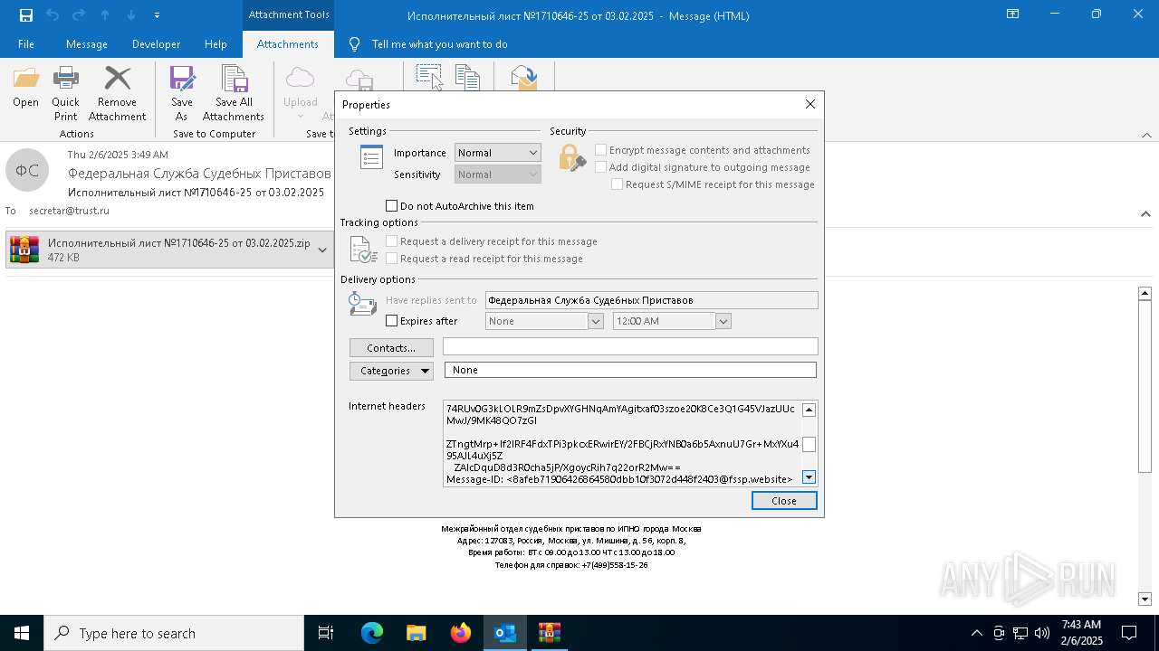Show hidden system tray icons
The width and height of the screenshot is (1159, 651).
(x=976, y=633)
